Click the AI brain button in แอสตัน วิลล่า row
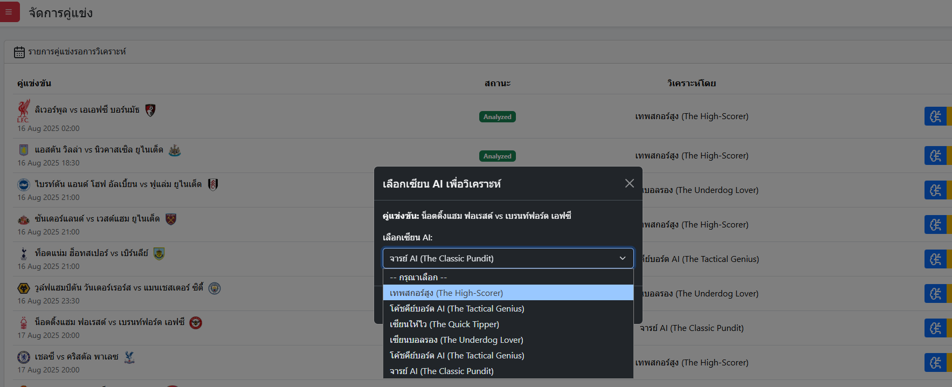Screen dimensions: 952x387 935,156
